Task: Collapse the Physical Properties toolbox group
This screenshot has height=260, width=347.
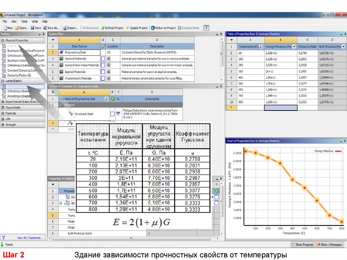Action: coord(3,40)
